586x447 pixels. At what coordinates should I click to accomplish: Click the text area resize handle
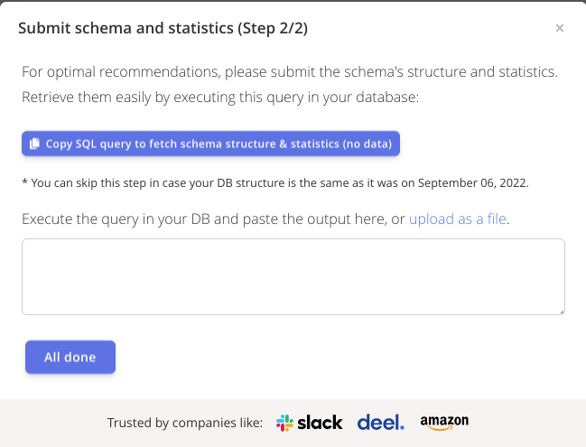point(561,311)
